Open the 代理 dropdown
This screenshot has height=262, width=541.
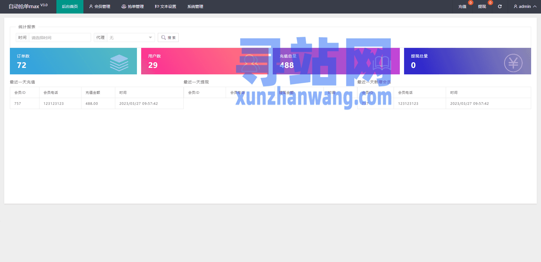[x=131, y=37]
